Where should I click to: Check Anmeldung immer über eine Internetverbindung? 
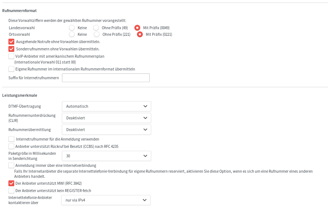click(x=11, y=165)
